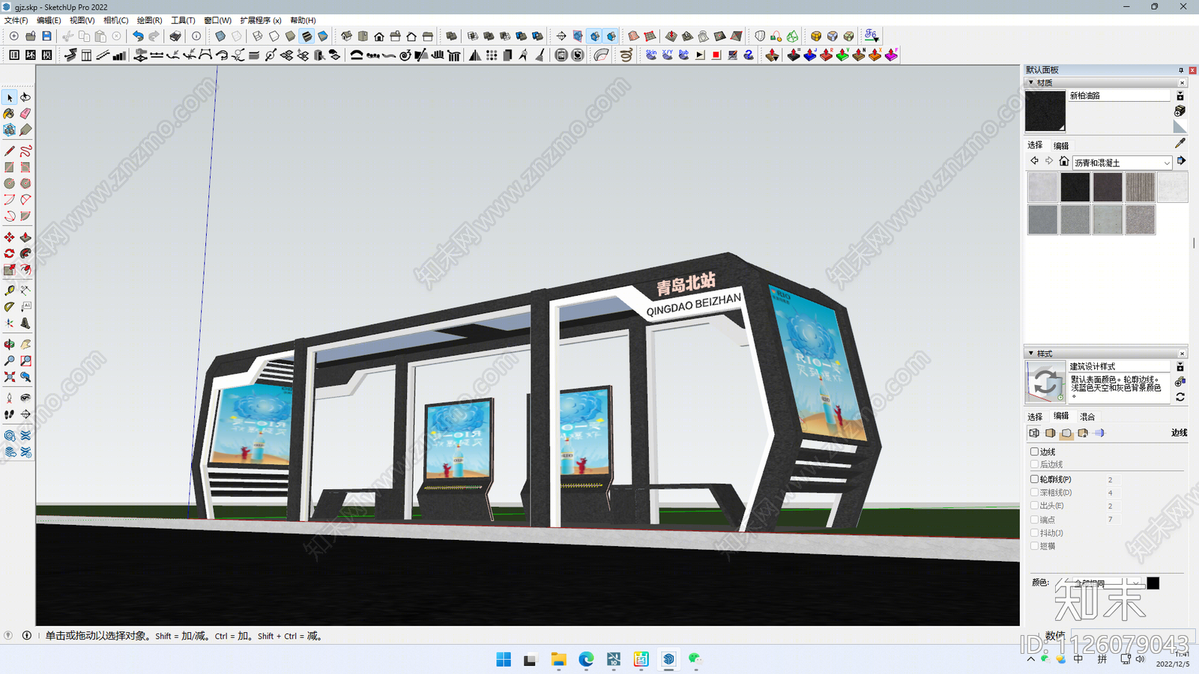Open styles Edge settings button
The height and width of the screenshot is (674, 1199).
(x=1034, y=433)
